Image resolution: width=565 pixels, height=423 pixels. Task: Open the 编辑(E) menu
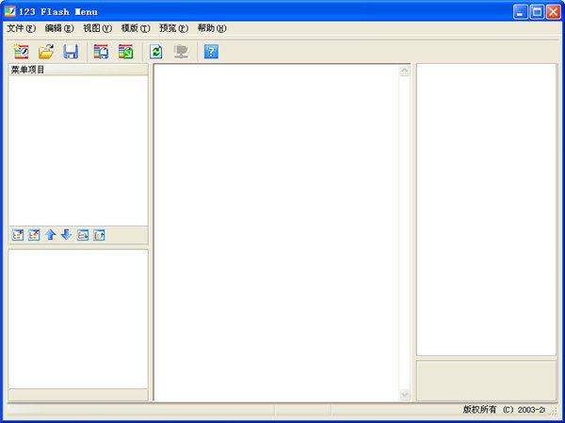pyautogui.click(x=59, y=28)
